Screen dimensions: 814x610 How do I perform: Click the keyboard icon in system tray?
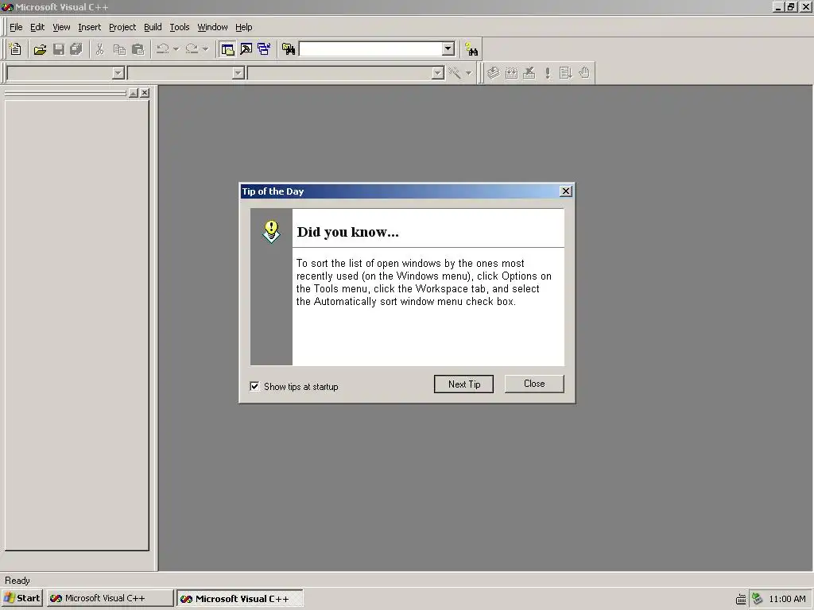point(741,599)
